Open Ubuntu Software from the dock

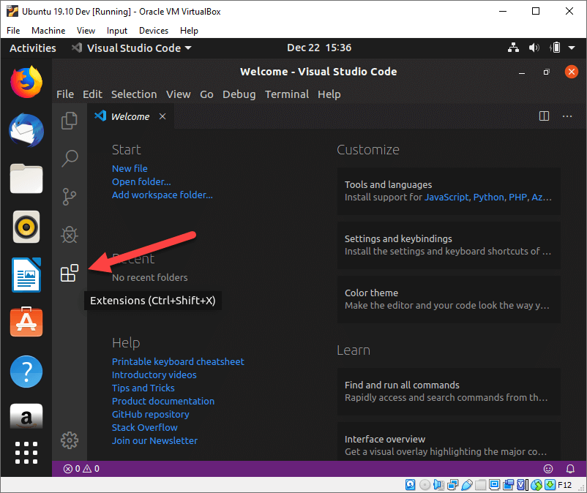pos(26,322)
